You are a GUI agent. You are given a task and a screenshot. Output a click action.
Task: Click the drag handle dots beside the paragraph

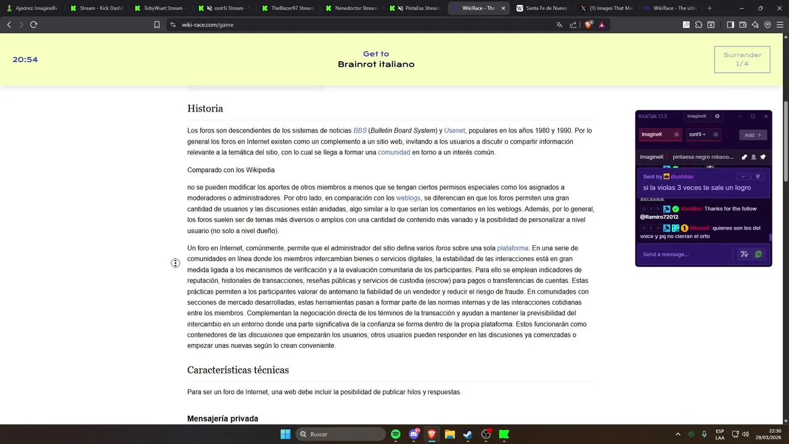coord(176,263)
